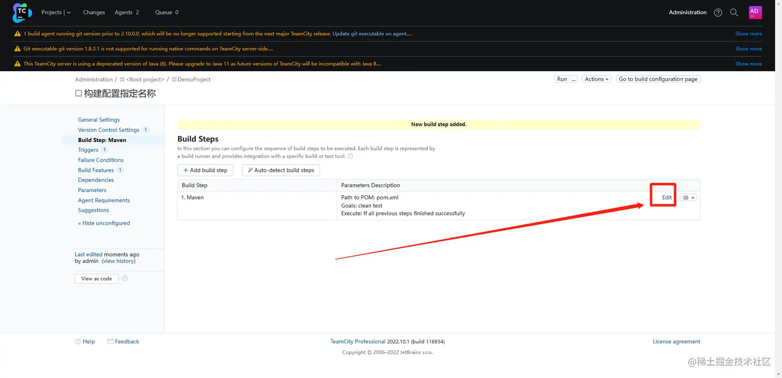Click Root project breadcrumb link
The image size is (782, 378).
145,80
